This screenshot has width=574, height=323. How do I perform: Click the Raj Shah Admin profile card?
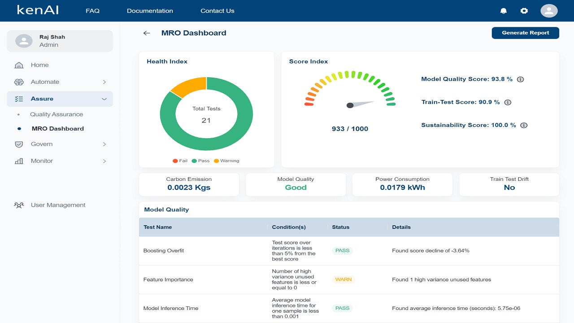click(x=60, y=41)
